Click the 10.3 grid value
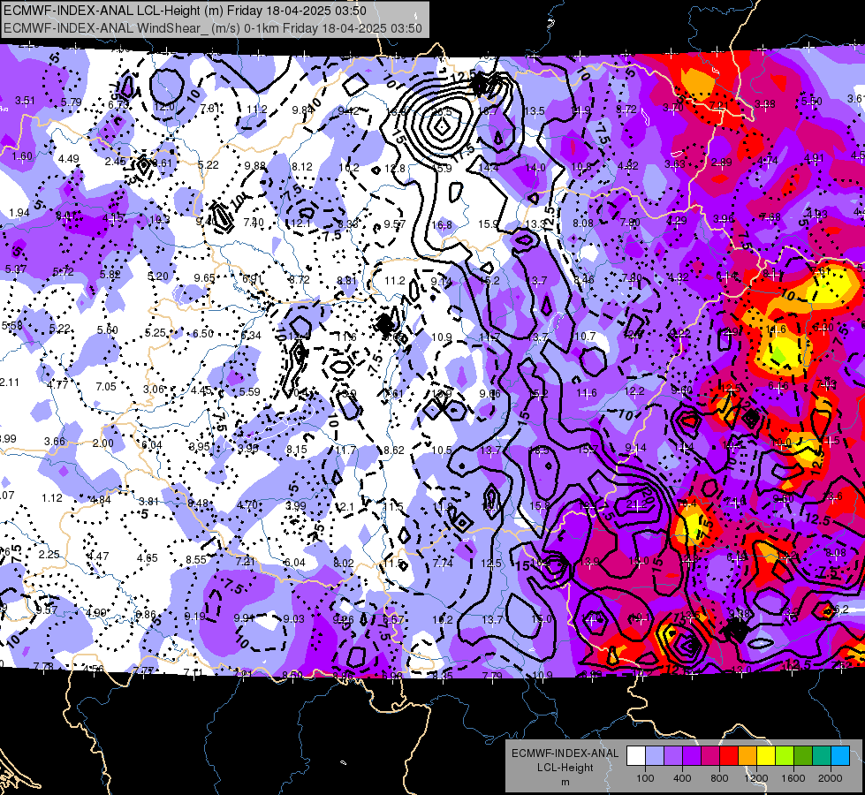This screenshot has height=795, width=865. (159, 219)
